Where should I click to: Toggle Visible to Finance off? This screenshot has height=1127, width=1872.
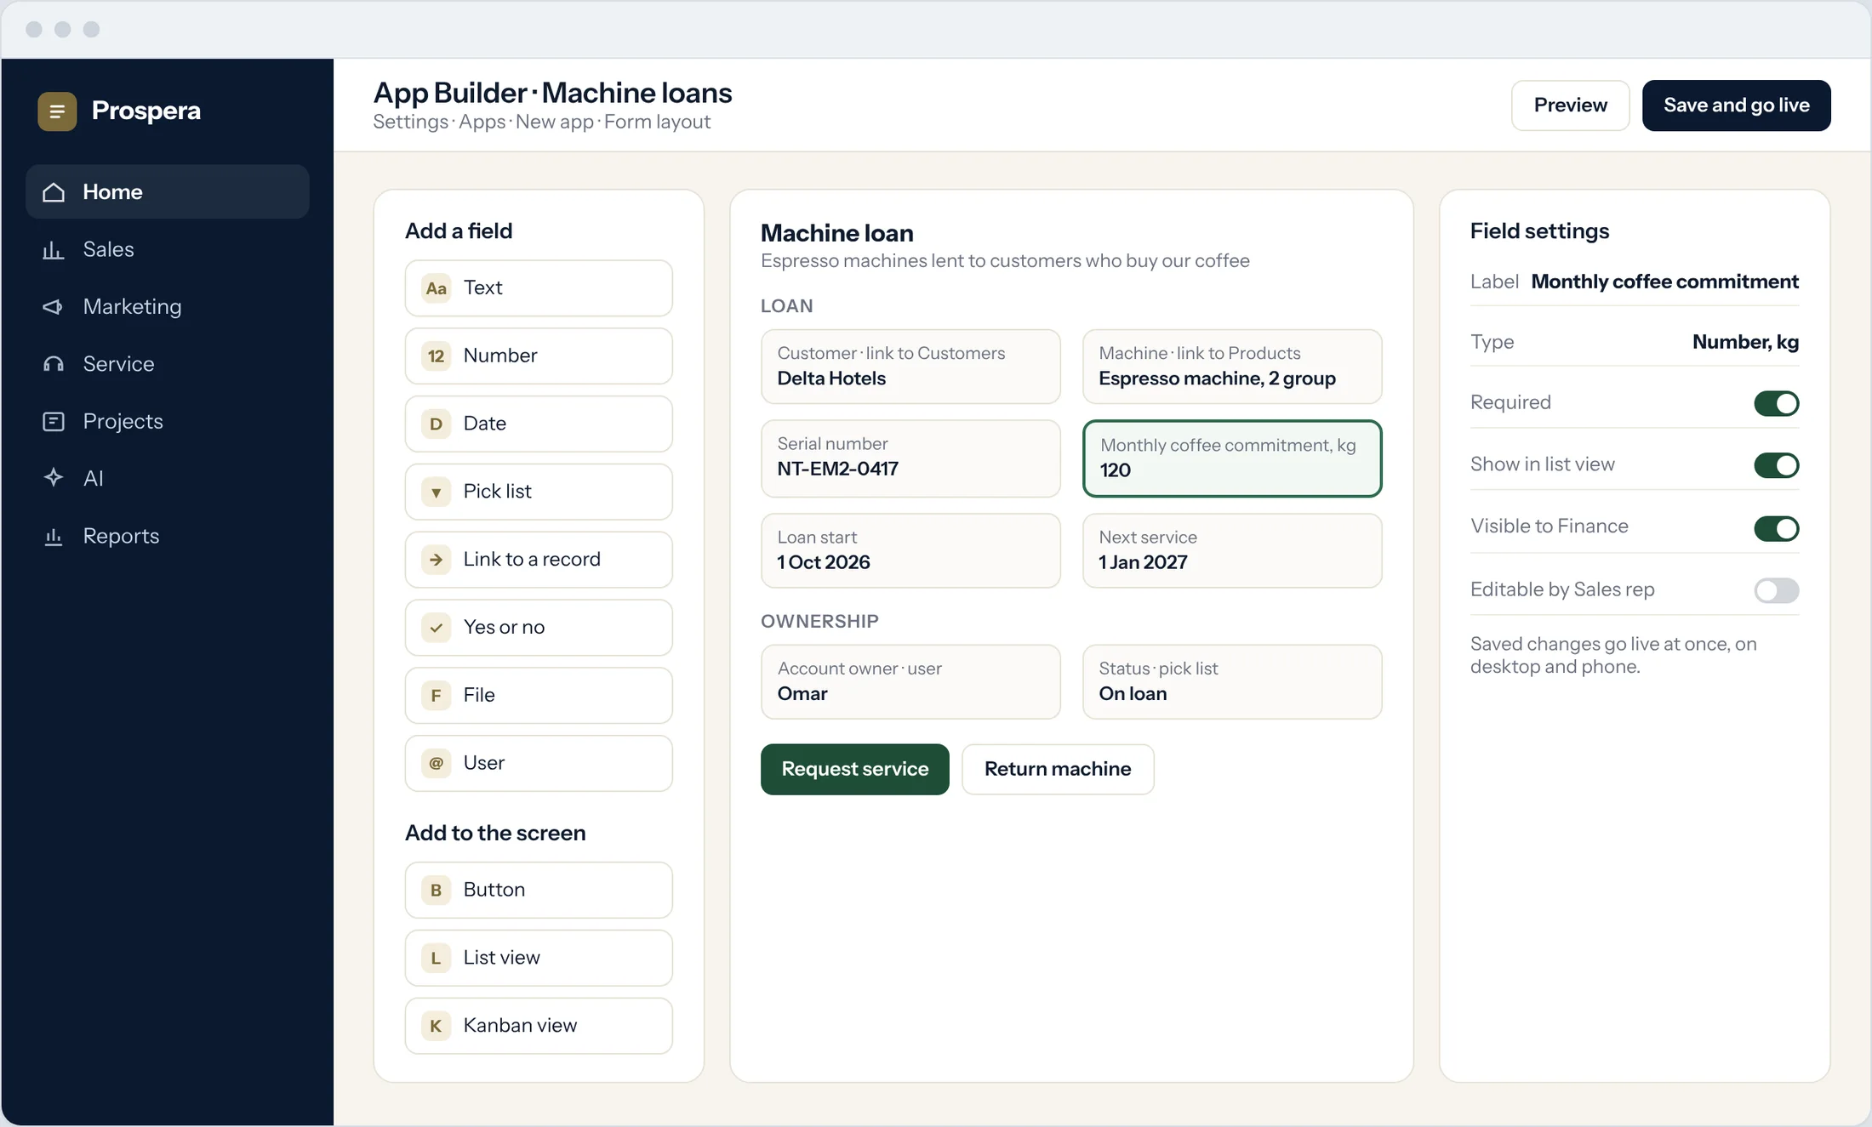pos(1776,528)
